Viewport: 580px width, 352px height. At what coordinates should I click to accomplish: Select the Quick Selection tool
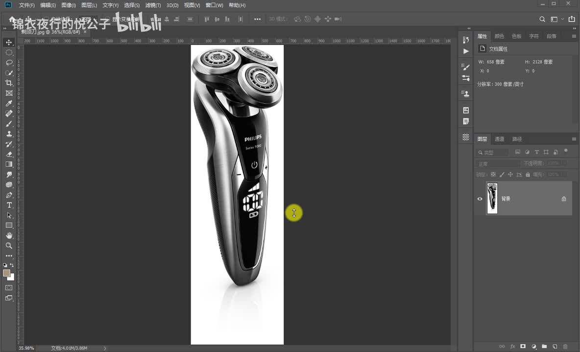point(9,73)
